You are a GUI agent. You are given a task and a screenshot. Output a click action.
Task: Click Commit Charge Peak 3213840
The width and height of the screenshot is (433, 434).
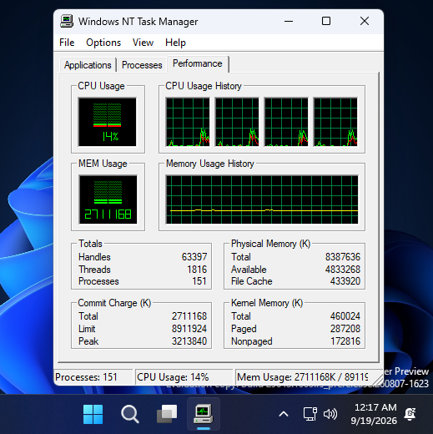tap(189, 341)
